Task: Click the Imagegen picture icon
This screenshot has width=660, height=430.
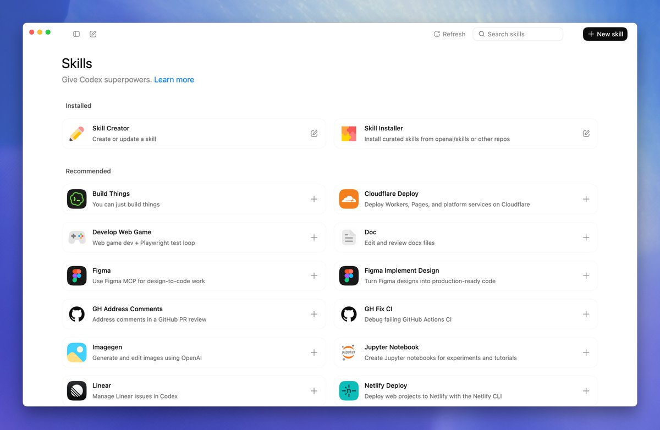Action: tap(77, 352)
